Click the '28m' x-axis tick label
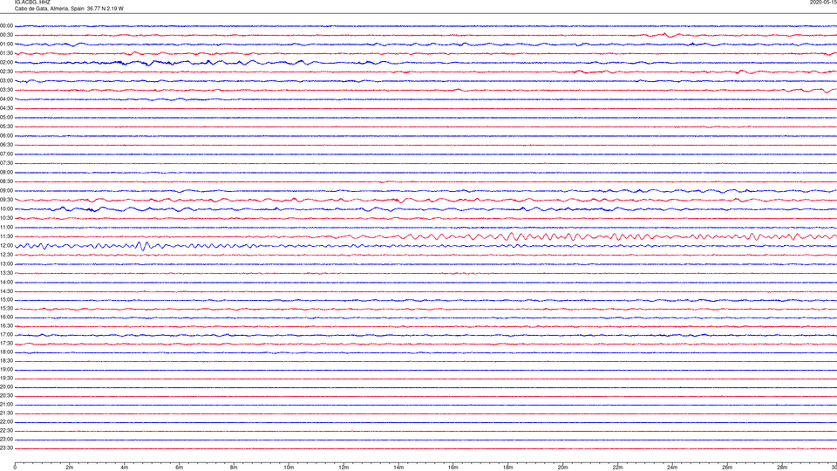The image size is (837, 471). pos(782,468)
